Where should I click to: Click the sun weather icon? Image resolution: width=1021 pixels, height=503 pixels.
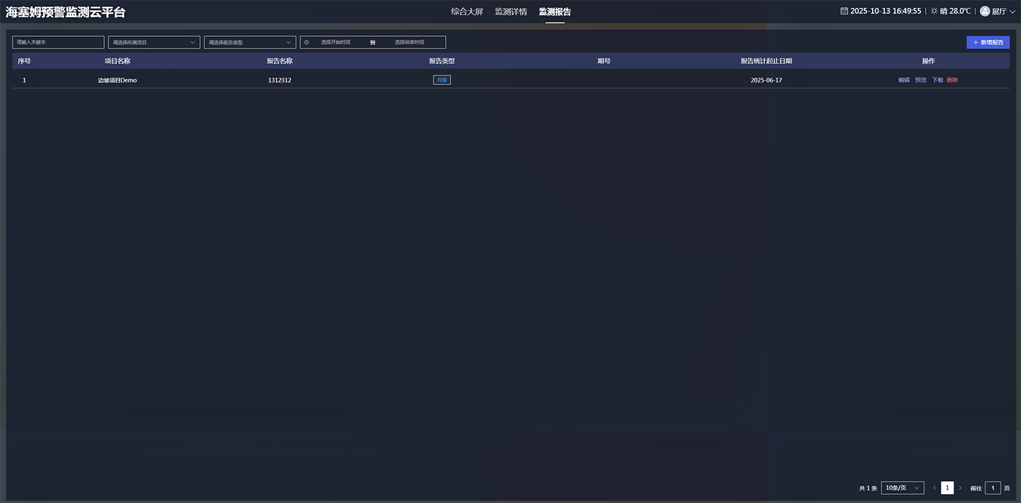[935, 11]
